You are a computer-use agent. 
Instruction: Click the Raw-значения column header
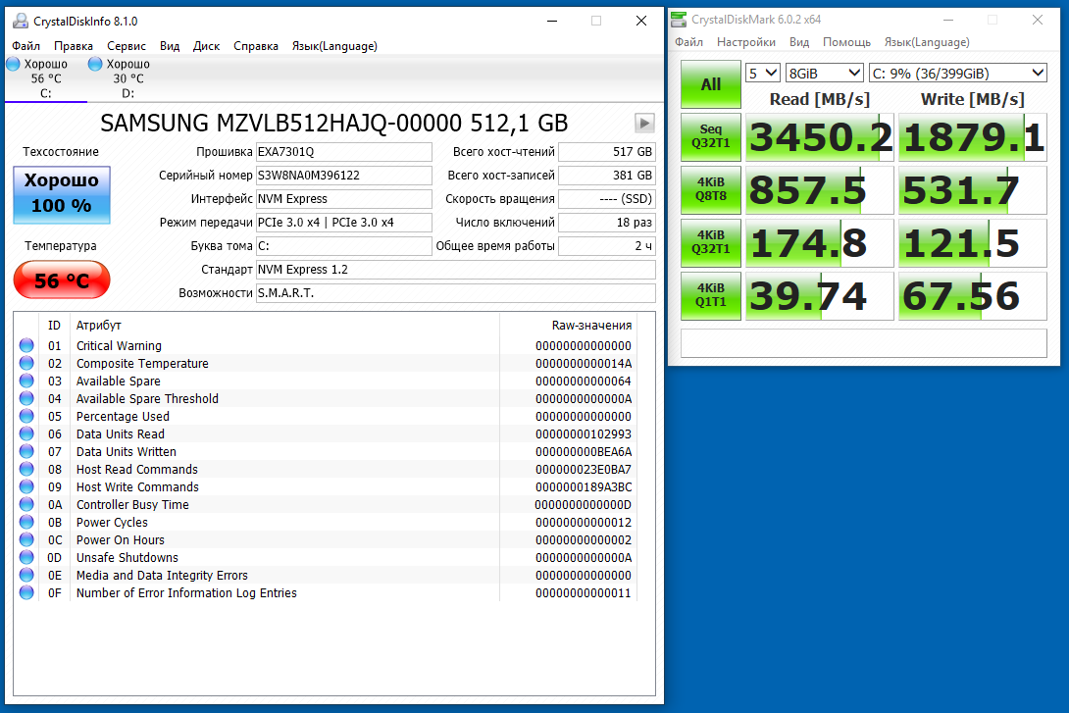tap(591, 326)
